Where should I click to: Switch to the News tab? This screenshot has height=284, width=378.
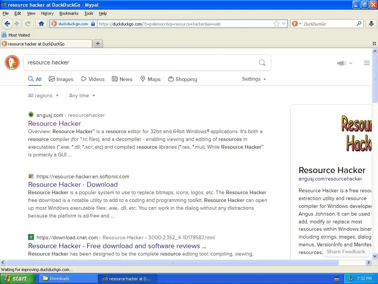[122, 79]
